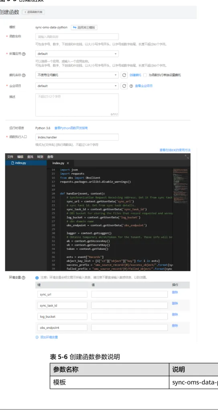Click help icon beside 环境变量 label
Image resolution: width=218 pixels, height=410 pixels.
point(24,278)
